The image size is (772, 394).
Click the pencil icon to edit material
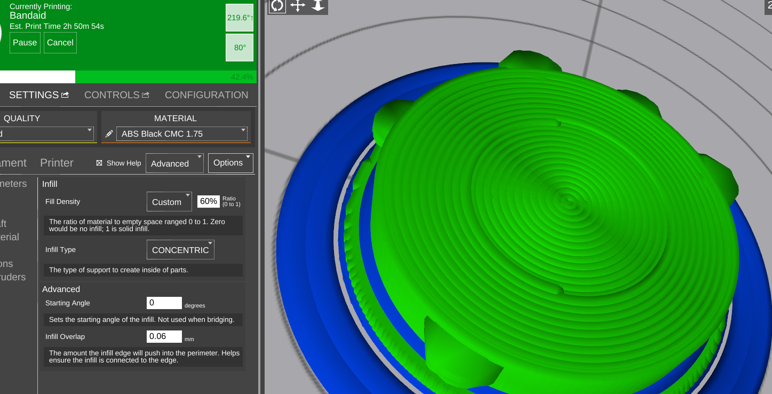[109, 134]
